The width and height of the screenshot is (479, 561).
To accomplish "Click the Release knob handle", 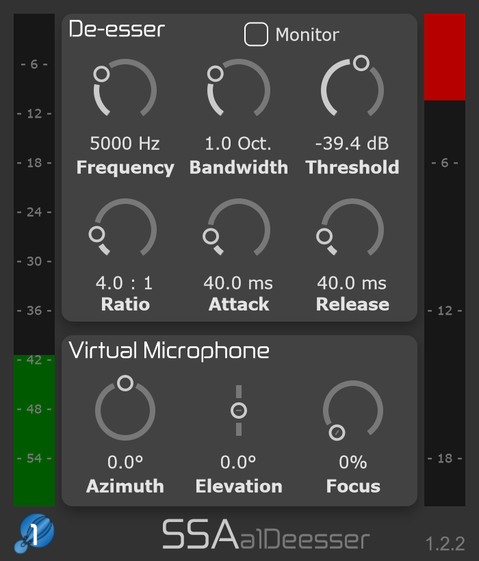I will tap(324, 237).
